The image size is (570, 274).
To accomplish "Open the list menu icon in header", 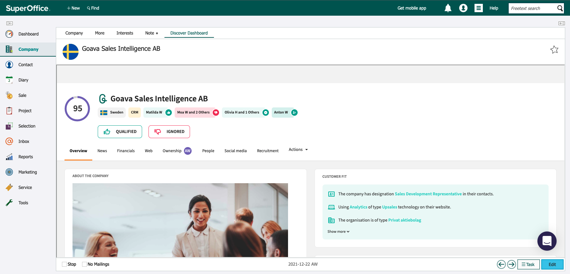I will coord(478,8).
